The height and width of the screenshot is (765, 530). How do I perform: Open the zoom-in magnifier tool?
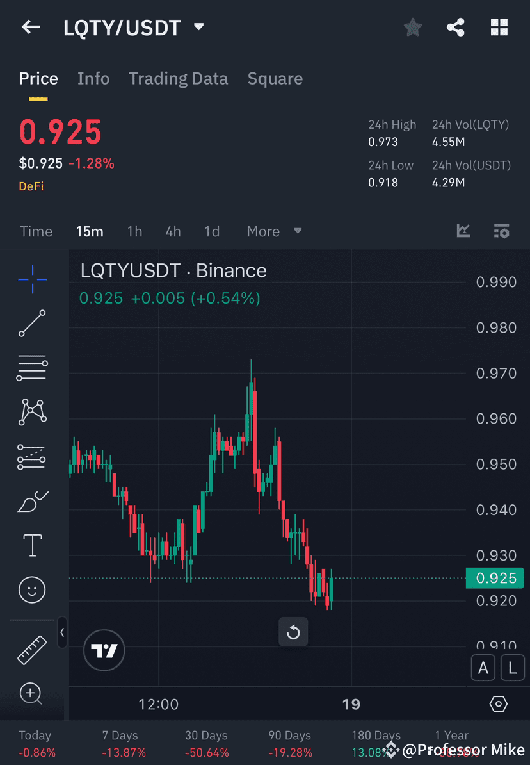[32, 694]
